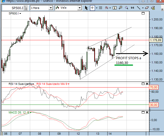This screenshot has height=136, width=164.
Task: Click the SP500.I symbol input field
Action: coord(13,8)
